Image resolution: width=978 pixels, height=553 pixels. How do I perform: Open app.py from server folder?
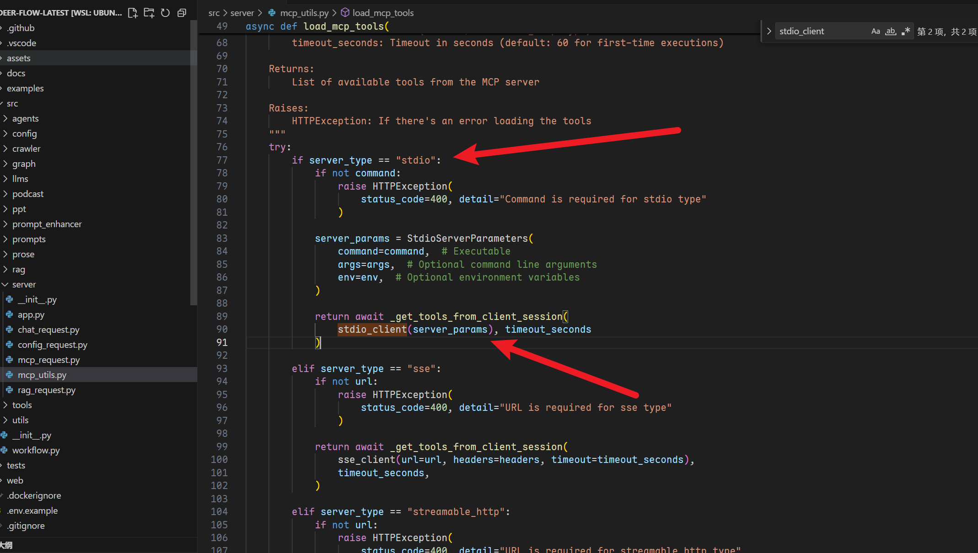pyautogui.click(x=31, y=314)
